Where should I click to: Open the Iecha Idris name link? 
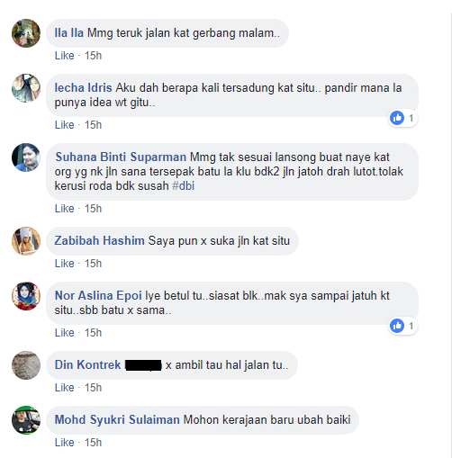pyautogui.click(x=83, y=88)
